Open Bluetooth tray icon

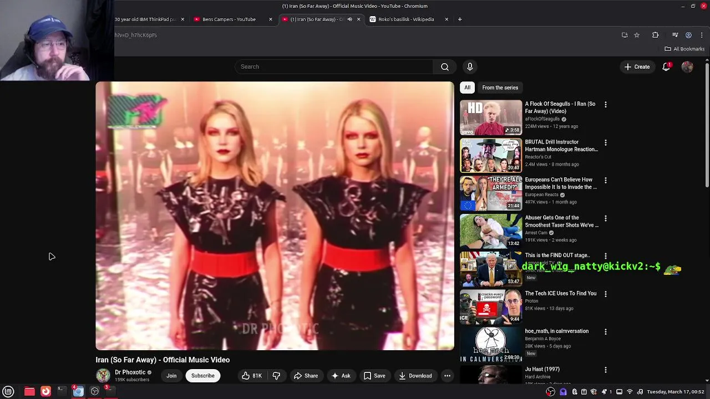point(575,392)
